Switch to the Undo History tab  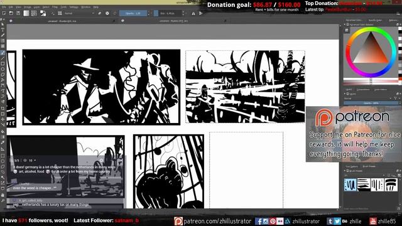pos(381,89)
